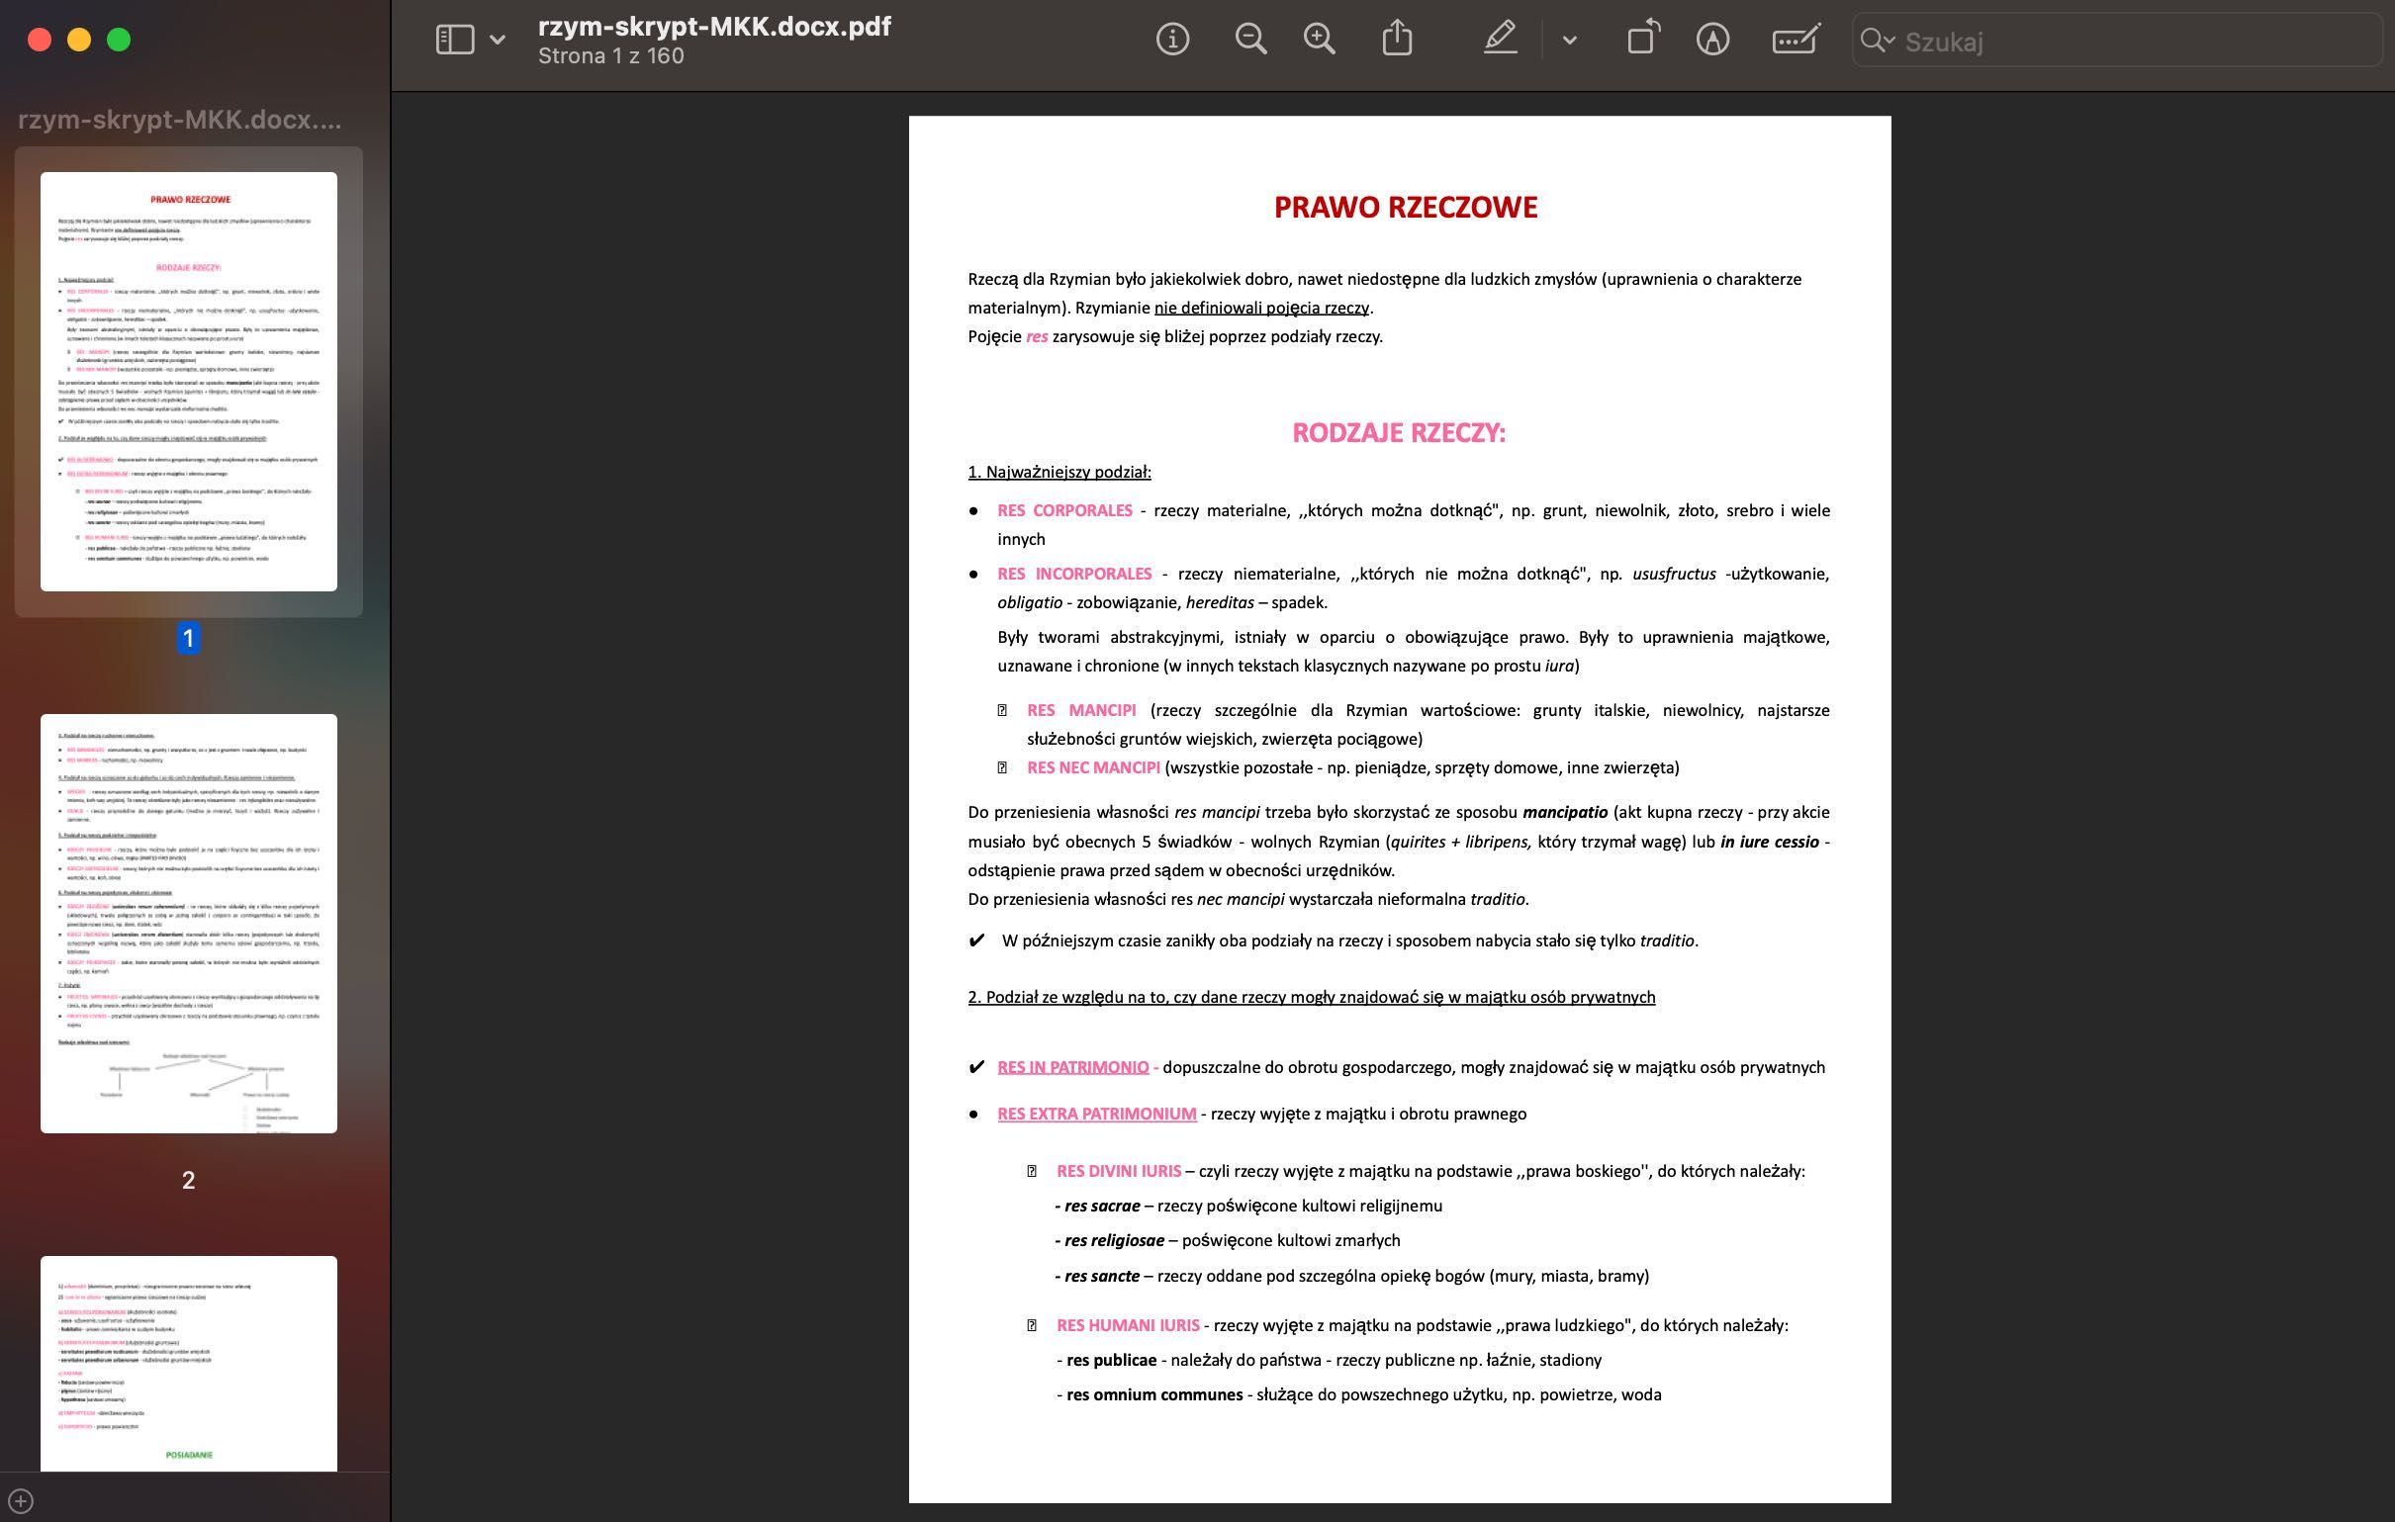
Task: Click '1. Najważniejszy podział:' underlined text
Action: tap(1059, 472)
